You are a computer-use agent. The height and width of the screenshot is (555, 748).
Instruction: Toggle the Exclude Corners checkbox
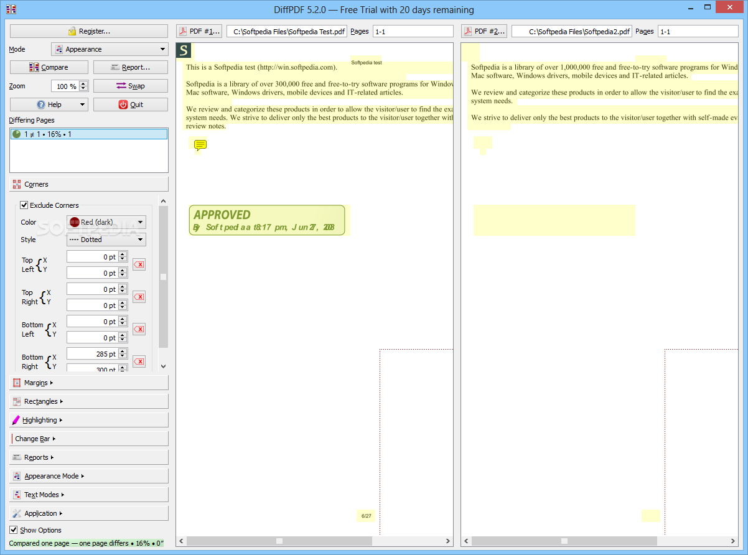[24, 205]
